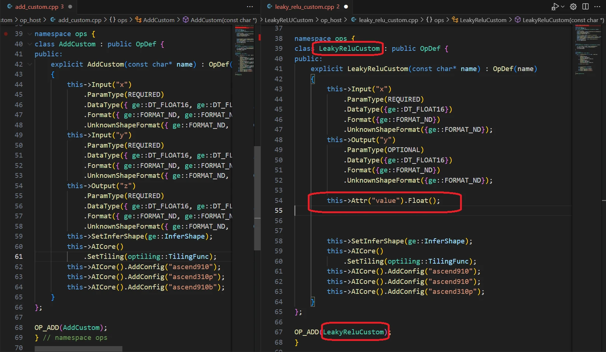Click cube method icon before LeakyReluCustom(const char *)
Viewport: 606px width, 352px height.
pyautogui.click(x=518, y=20)
